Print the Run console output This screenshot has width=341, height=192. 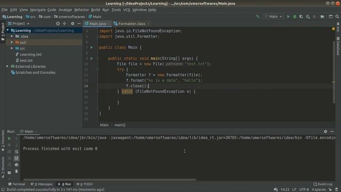[17, 165]
